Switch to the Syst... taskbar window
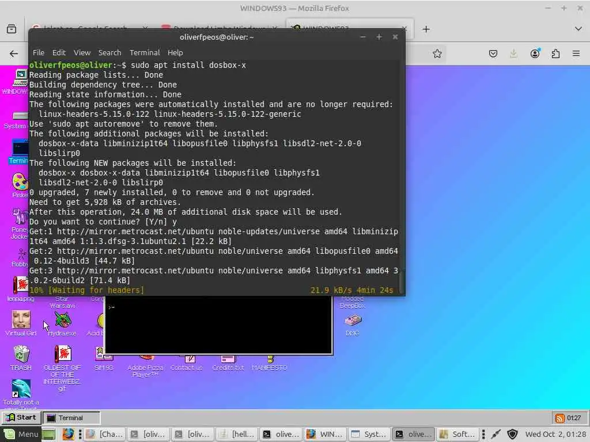This screenshot has width=590, height=442. (369, 434)
